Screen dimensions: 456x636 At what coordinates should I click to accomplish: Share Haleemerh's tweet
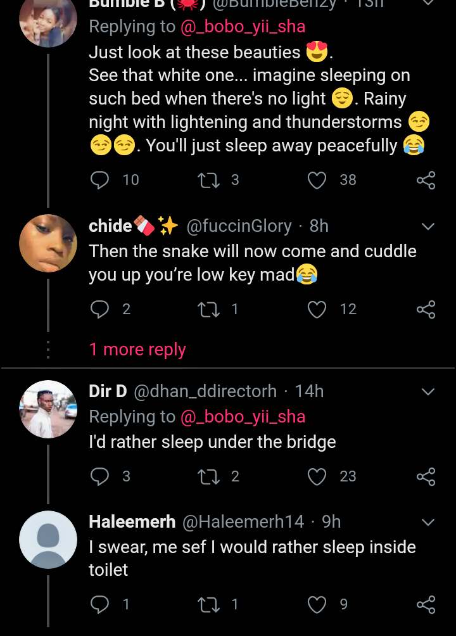(x=426, y=605)
